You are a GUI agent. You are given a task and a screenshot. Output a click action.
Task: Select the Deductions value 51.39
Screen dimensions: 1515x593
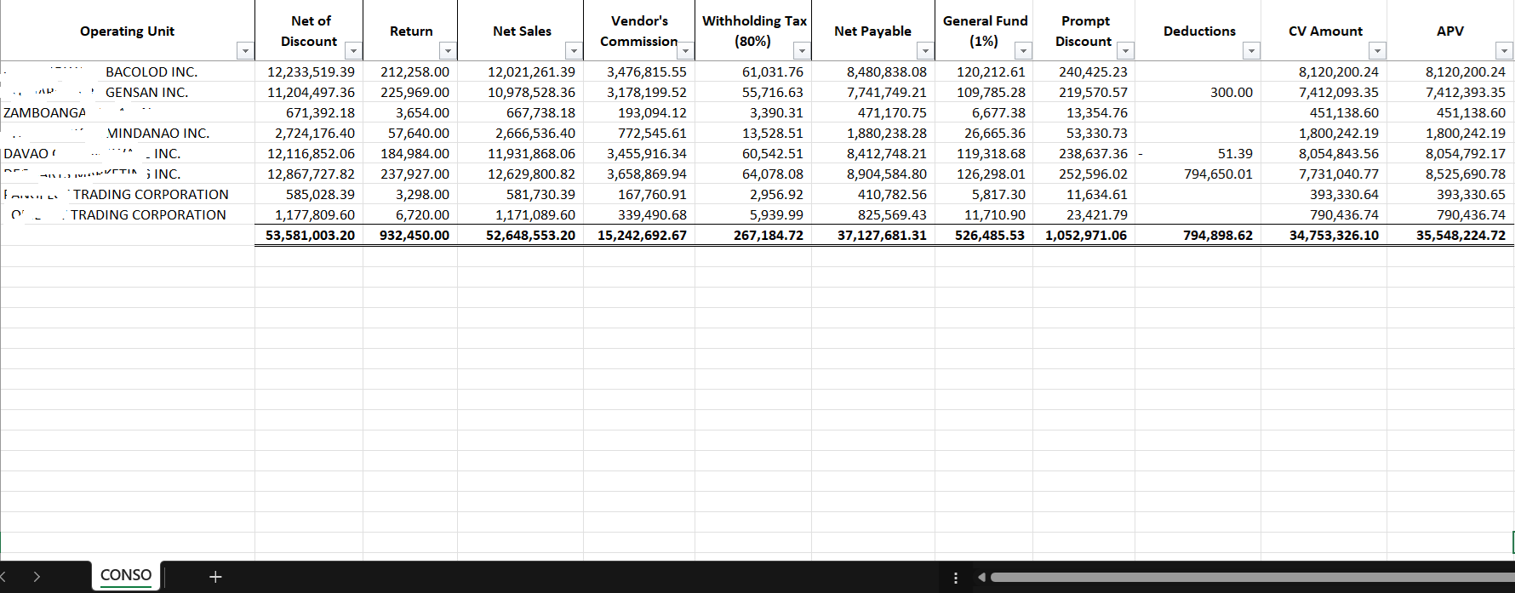point(1235,154)
